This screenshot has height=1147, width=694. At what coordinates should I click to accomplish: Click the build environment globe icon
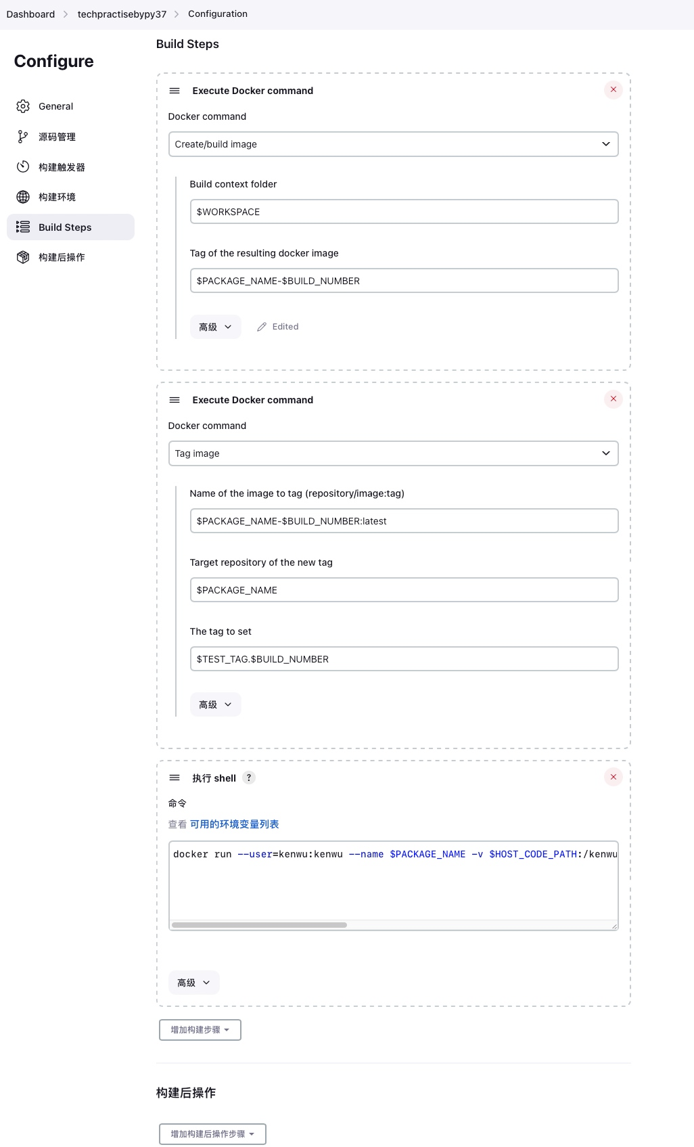coord(23,197)
